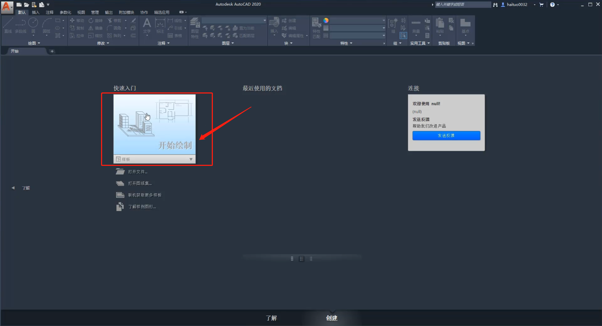This screenshot has height=326, width=602.
Task: Click the Trim (修剪) tool
Action: click(114, 20)
